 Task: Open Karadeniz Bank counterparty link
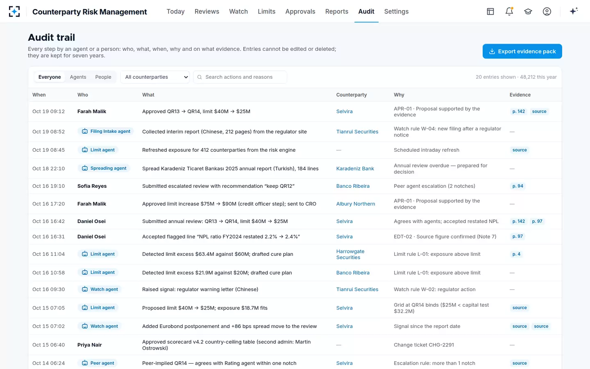point(355,169)
